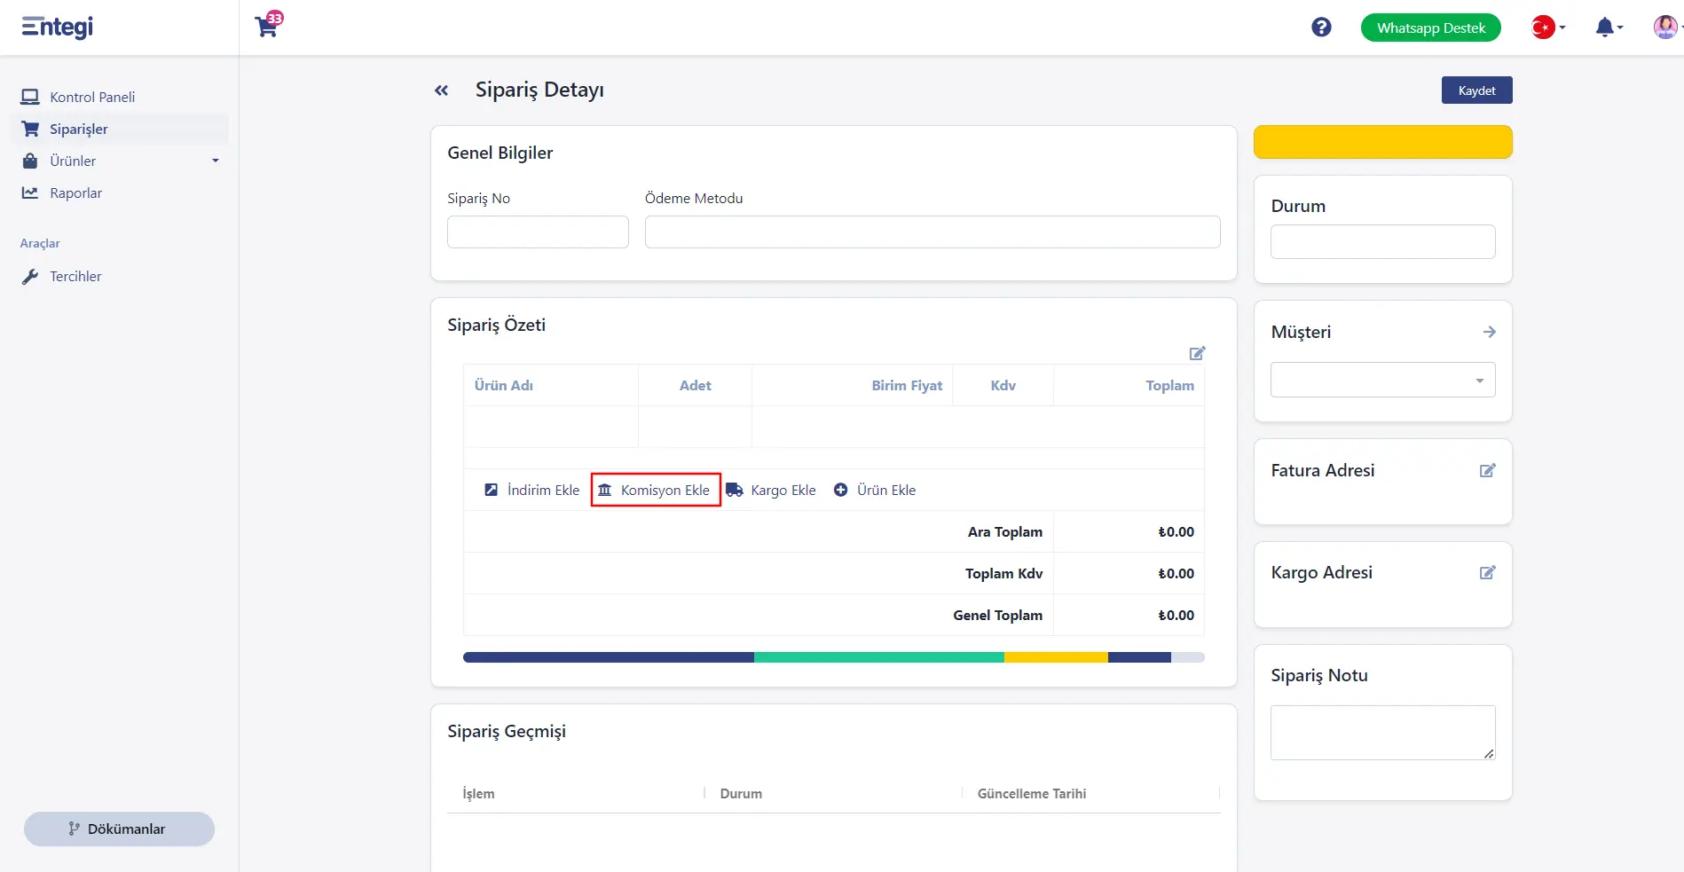Click the Birim Fiyat column header
This screenshot has height=872, width=1684.
pos(907,385)
